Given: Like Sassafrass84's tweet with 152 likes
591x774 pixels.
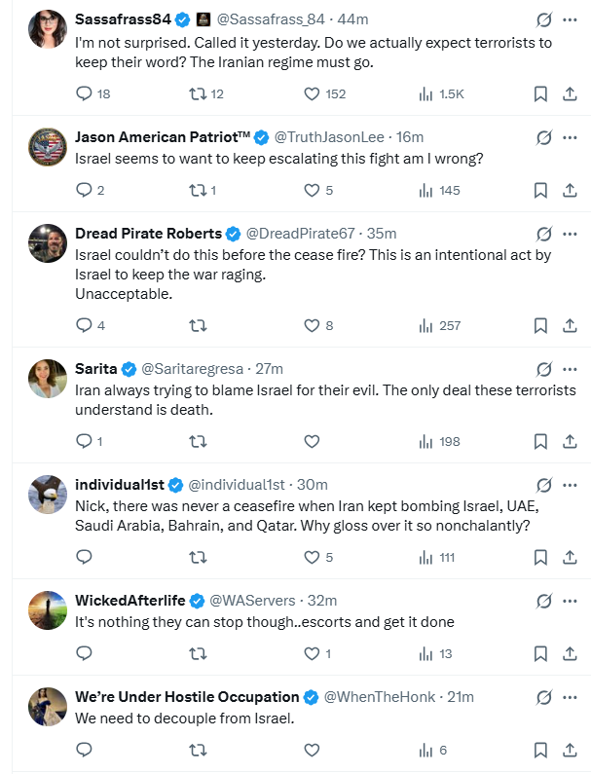Looking at the screenshot, I should click(x=312, y=94).
